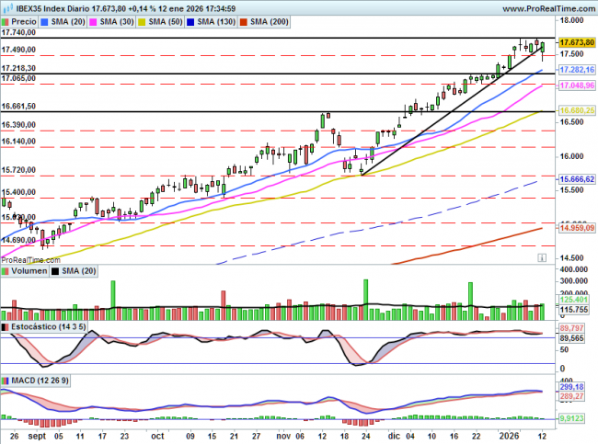Click the volume average tag 115.755
Viewport: 598px width, 444px height.
point(573,310)
